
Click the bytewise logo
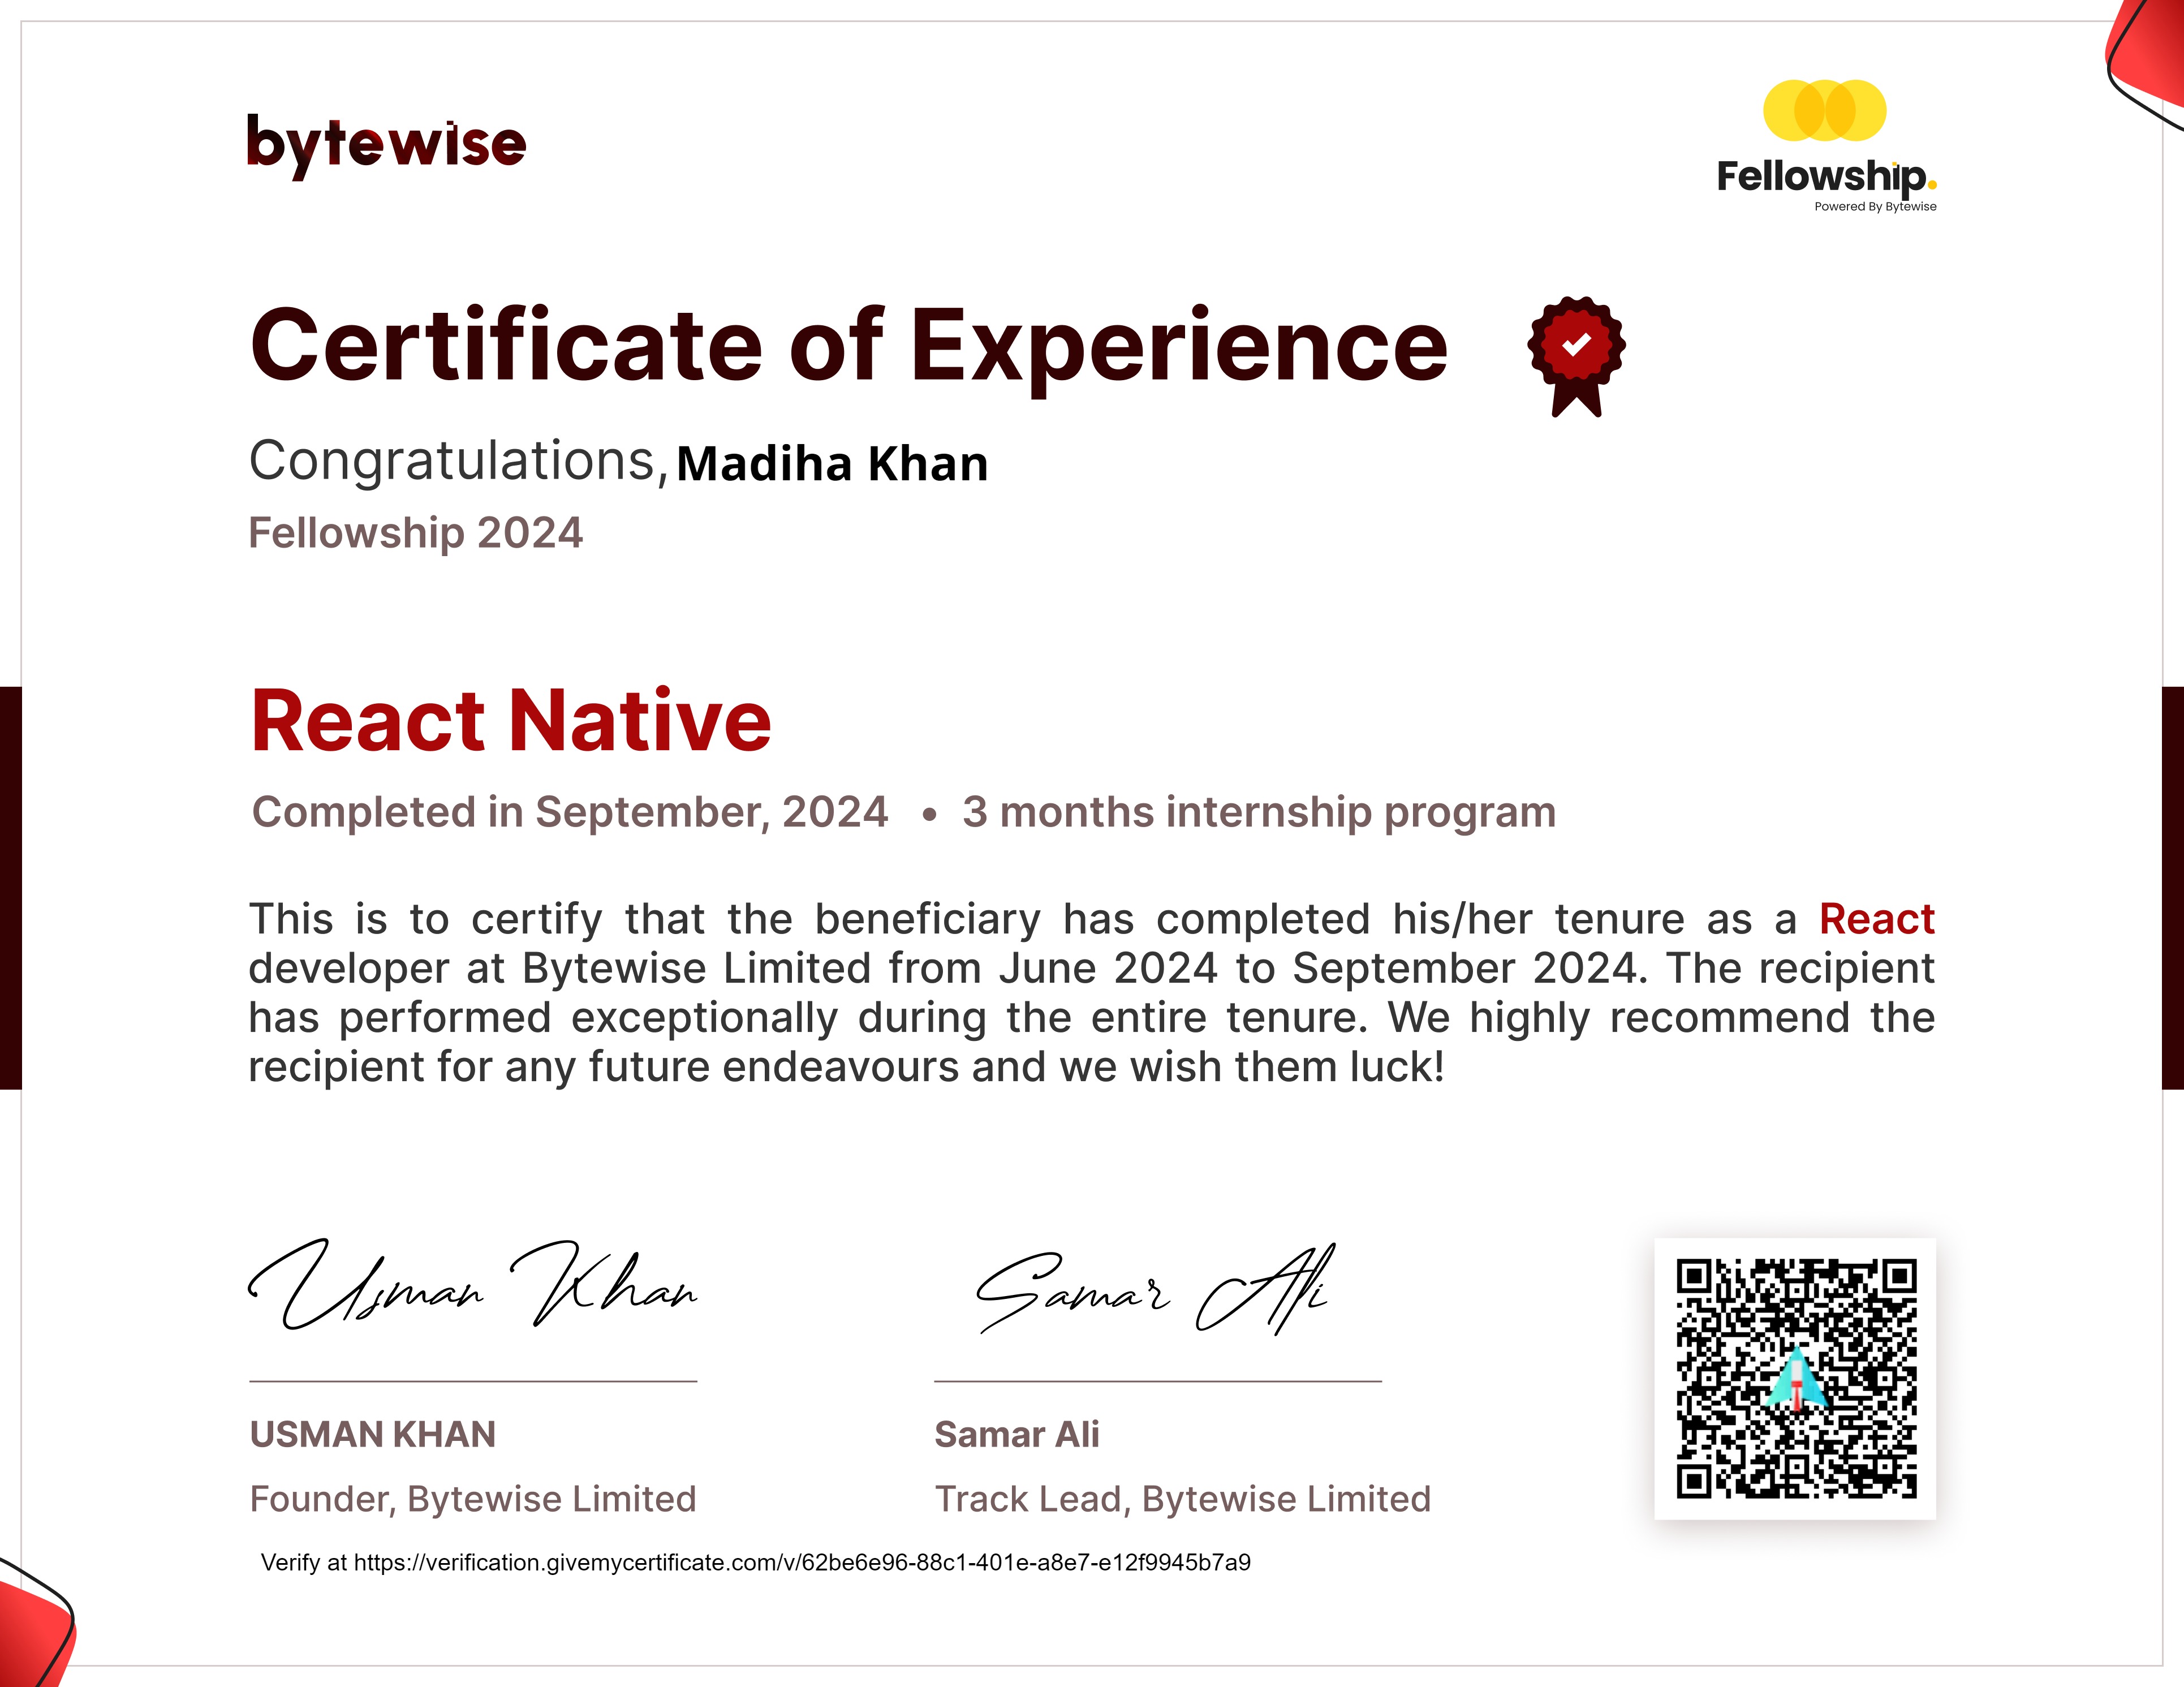(386, 146)
